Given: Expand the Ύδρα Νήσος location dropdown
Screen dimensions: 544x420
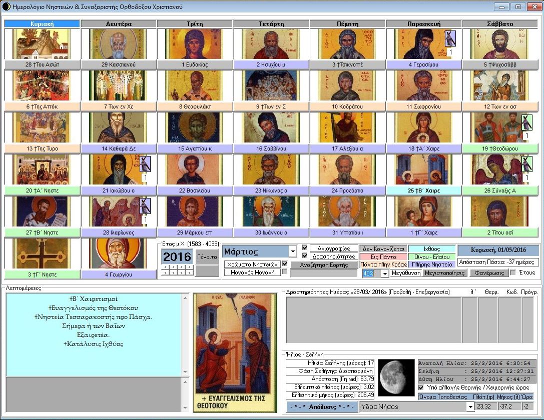Looking at the screenshot, I should (470, 406).
